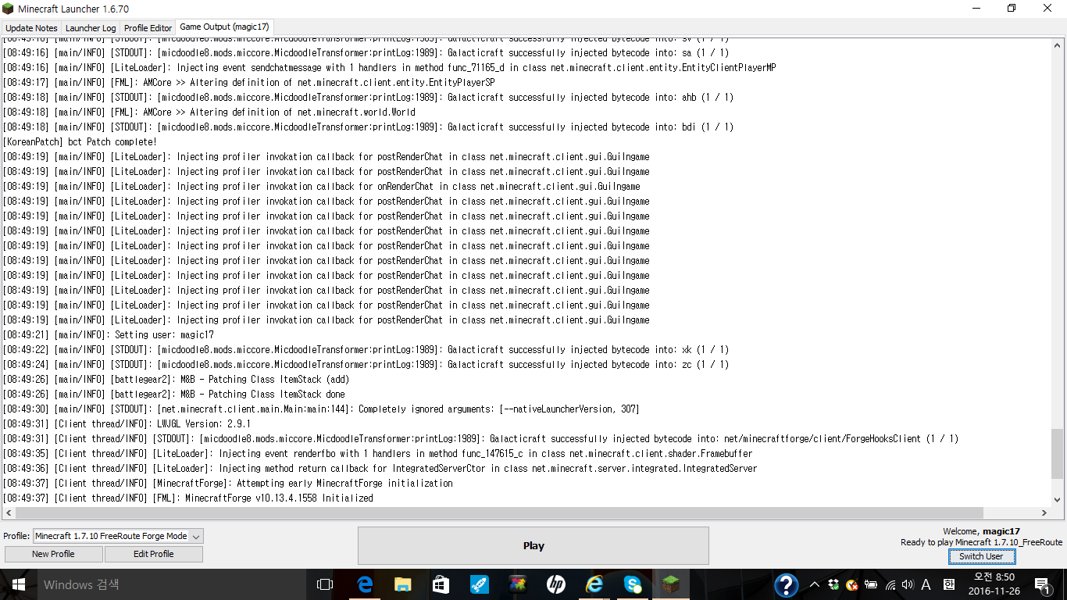Open the Windows Start menu
This screenshot has width=1067, height=600.
click(x=19, y=584)
